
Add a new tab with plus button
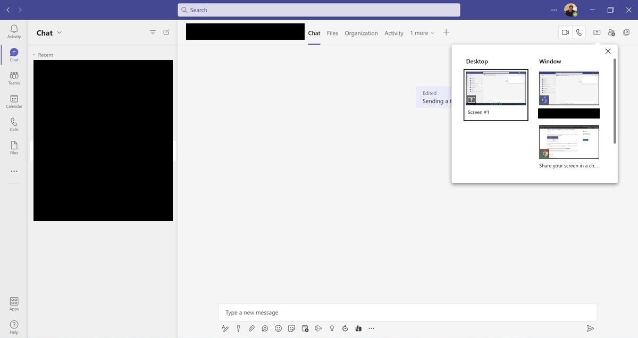[446, 32]
